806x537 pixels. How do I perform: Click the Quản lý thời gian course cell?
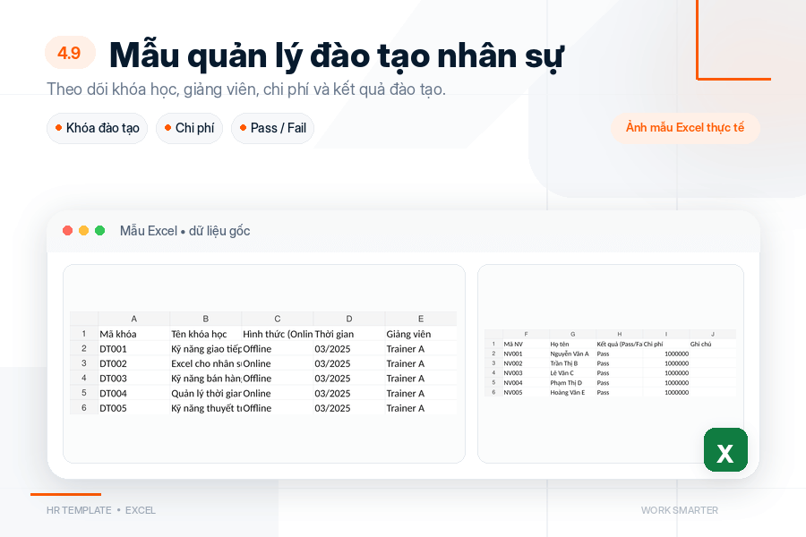206,394
